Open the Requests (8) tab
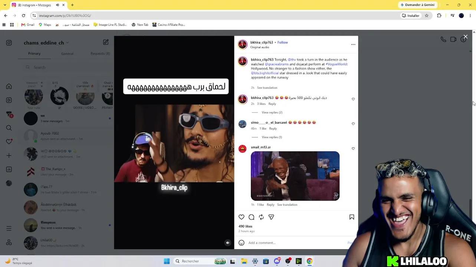The height and width of the screenshot is (267, 476). click(100, 53)
